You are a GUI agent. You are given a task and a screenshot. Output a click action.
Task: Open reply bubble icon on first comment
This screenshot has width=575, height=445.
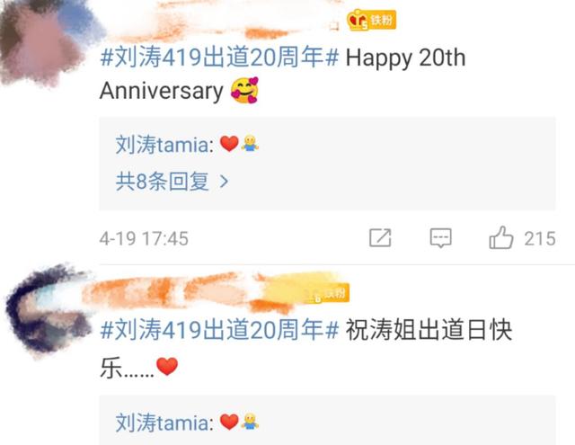pos(440,237)
